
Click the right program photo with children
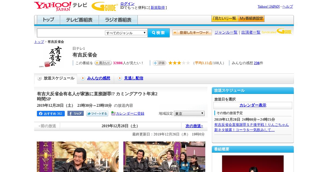click(164, 157)
